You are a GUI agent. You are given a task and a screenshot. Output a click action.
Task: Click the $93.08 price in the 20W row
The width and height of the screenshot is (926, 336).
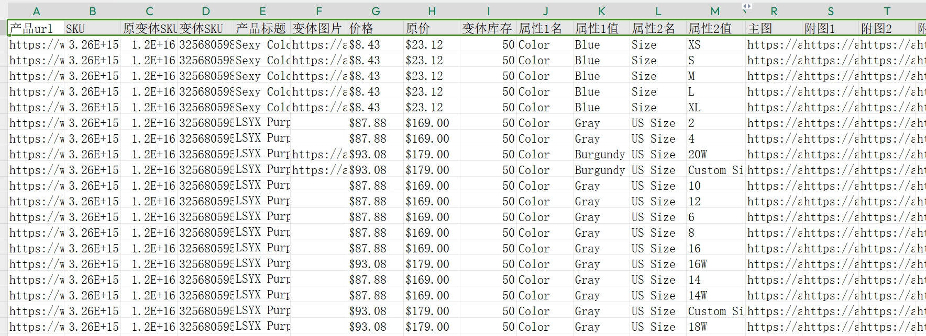pos(376,154)
